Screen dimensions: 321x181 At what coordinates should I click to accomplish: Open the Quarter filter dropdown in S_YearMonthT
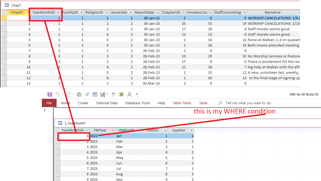click(x=192, y=130)
